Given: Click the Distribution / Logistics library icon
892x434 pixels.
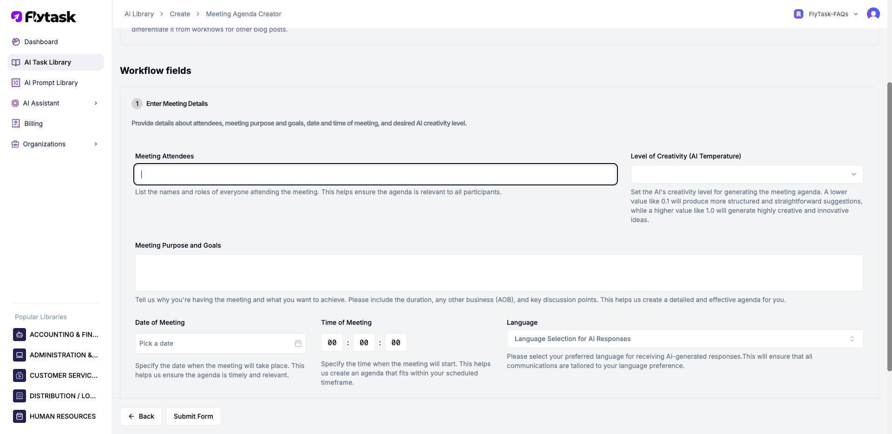Looking at the screenshot, I should (x=20, y=396).
